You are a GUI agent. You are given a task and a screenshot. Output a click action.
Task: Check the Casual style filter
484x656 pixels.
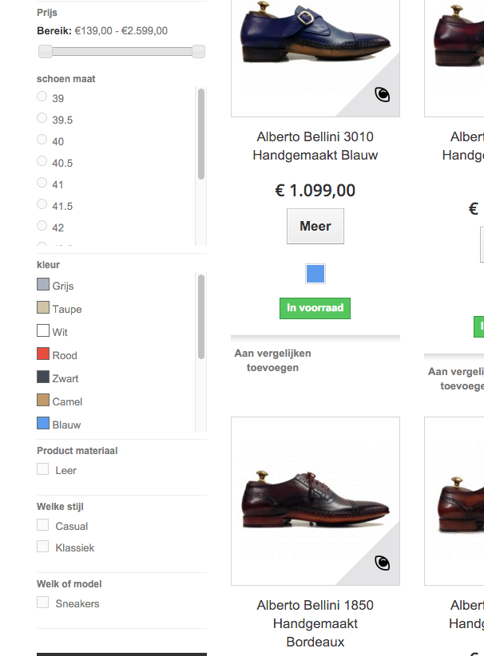click(43, 525)
